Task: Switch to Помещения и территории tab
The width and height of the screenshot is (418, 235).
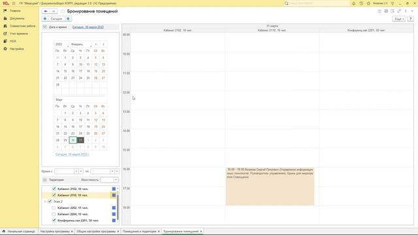Action: click(x=139, y=232)
